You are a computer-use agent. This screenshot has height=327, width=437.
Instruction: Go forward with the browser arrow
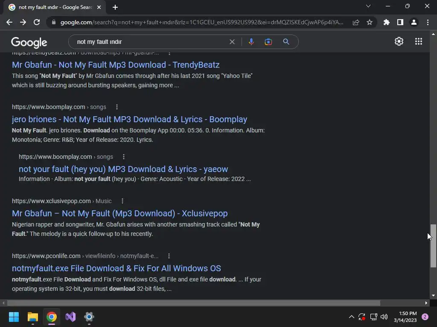23,22
